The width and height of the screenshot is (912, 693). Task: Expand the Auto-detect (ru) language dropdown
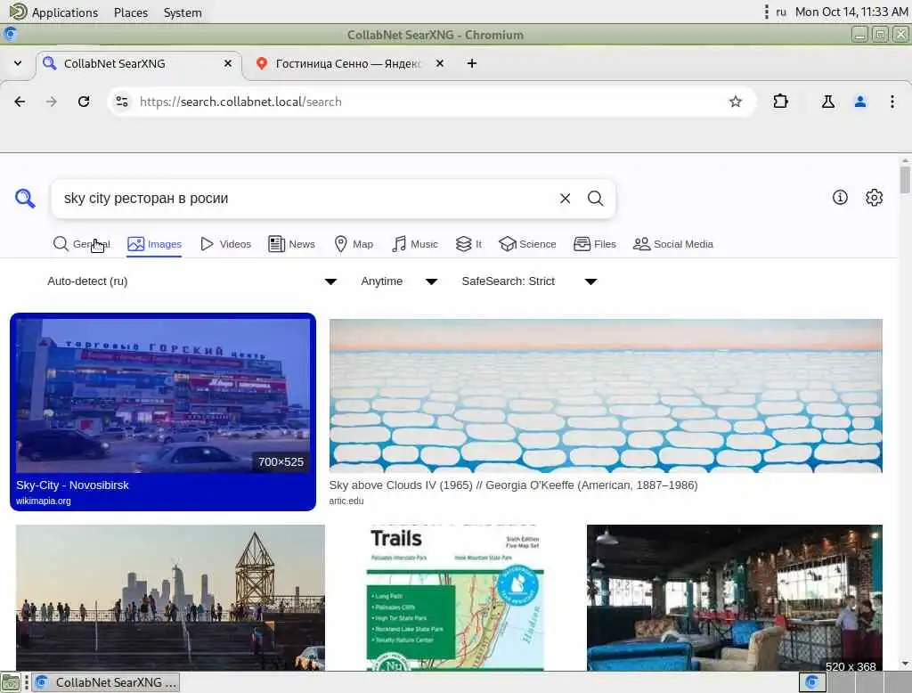pos(192,281)
